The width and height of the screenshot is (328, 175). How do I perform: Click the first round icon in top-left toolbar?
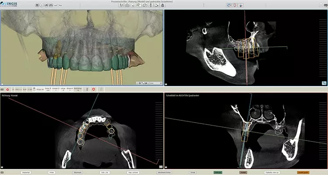point(37,5)
